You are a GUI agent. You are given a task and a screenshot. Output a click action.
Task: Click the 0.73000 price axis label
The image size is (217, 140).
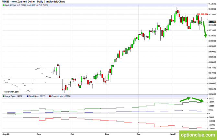(x=212, y=9)
